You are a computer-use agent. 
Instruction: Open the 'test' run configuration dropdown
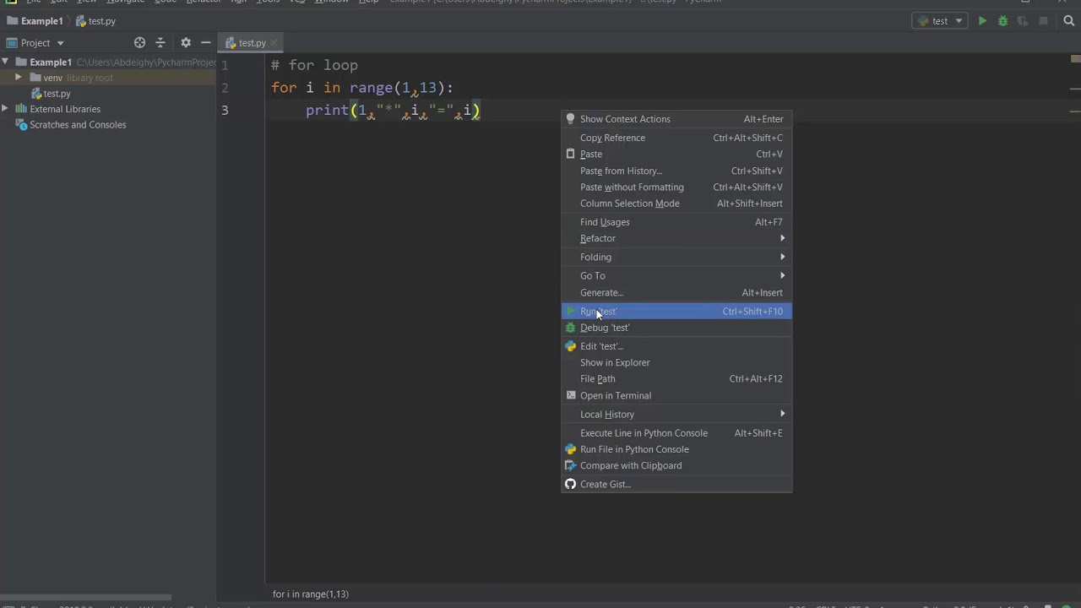pyautogui.click(x=940, y=21)
